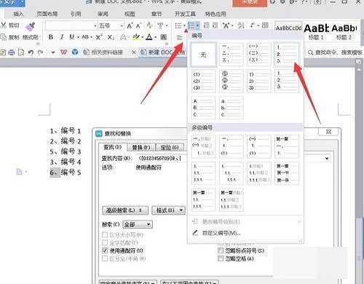Open the 视图 ribbon tab
Screen dimensions: 364x284
pyautogui.click(x=130, y=14)
